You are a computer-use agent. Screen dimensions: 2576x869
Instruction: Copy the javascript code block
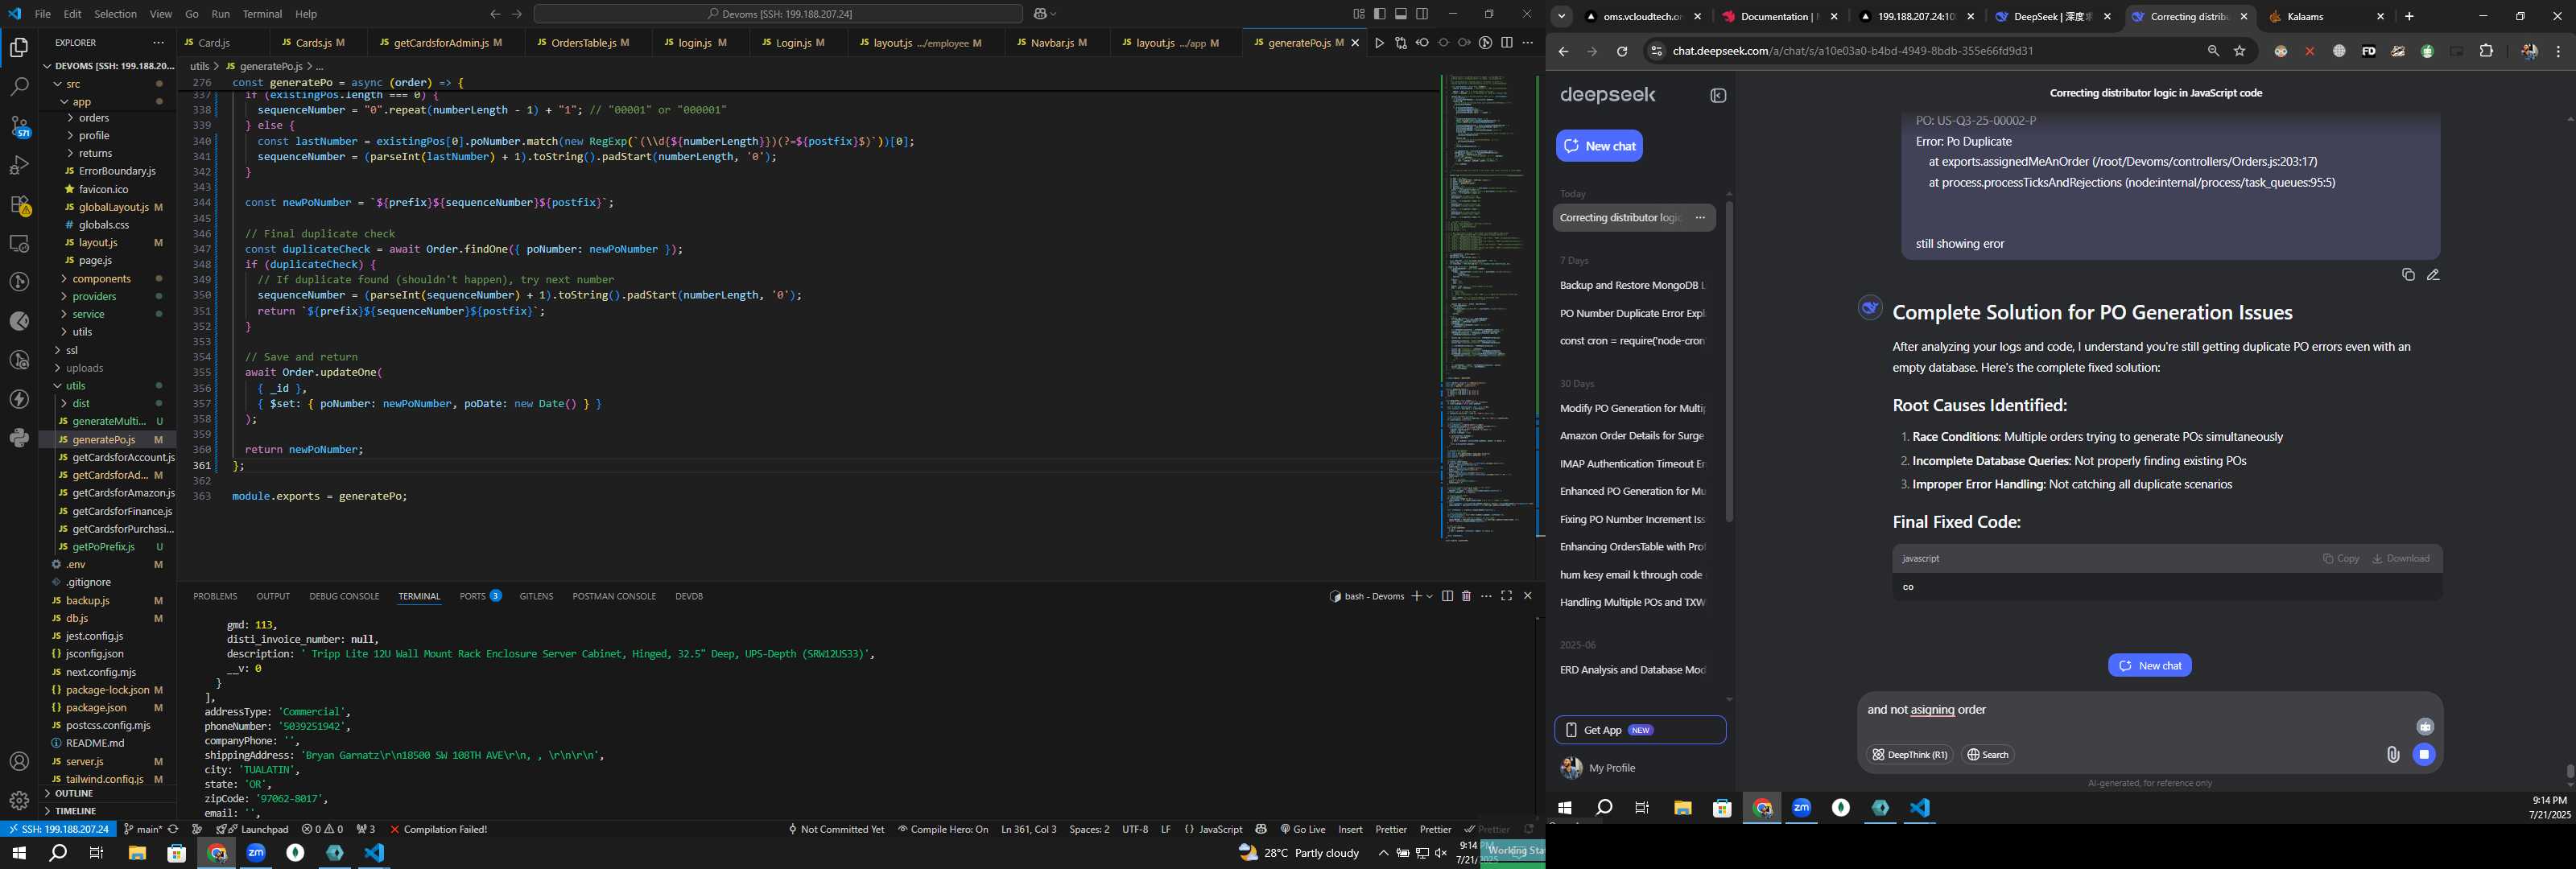2341,559
